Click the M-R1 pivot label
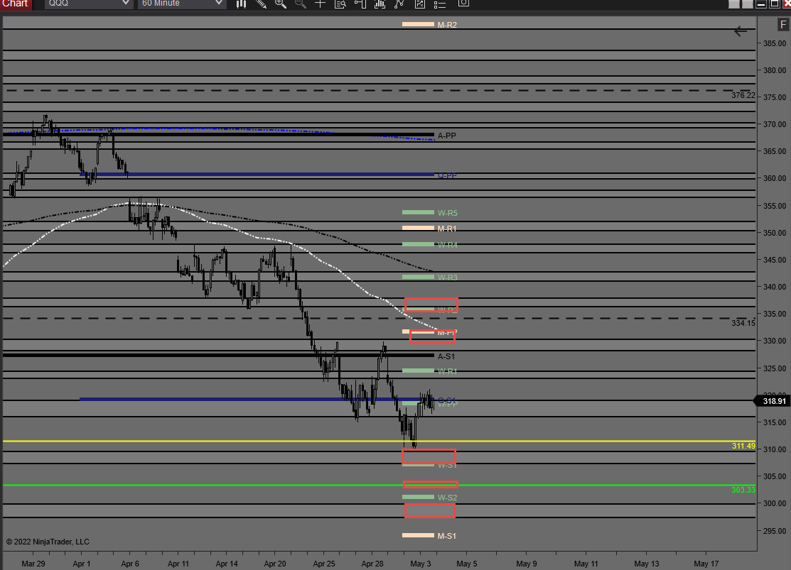 pyautogui.click(x=447, y=229)
